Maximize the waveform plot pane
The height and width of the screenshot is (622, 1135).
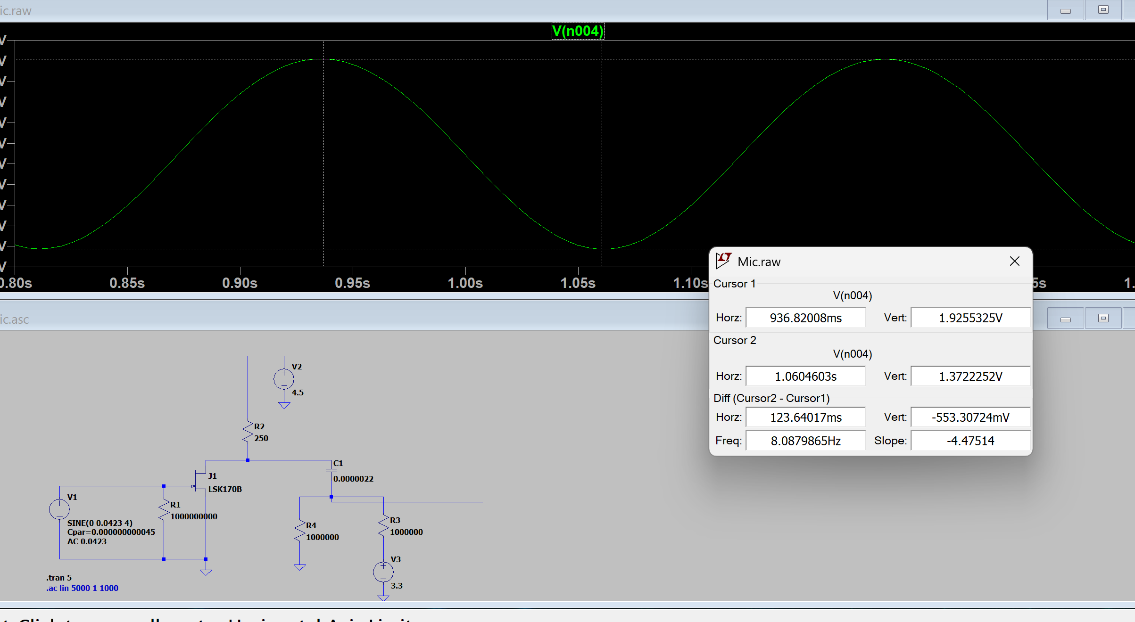click(1103, 10)
